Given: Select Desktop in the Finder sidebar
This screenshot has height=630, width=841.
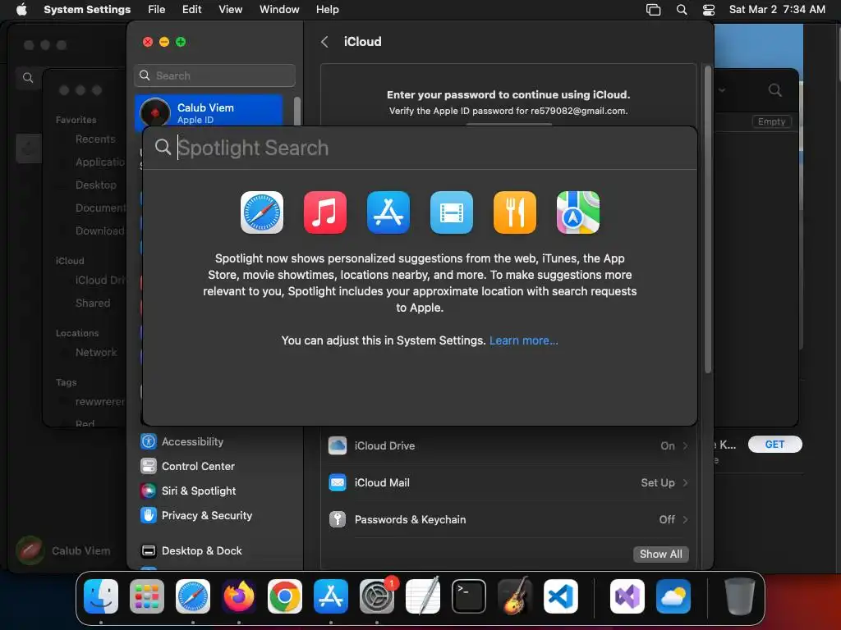Looking at the screenshot, I should pyautogui.click(x=95, y=185).
